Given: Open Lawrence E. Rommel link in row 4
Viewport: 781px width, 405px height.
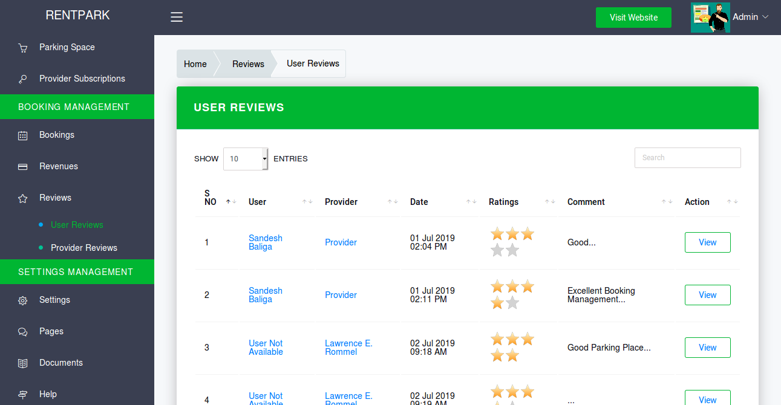Looking at the screenshot, I should [348, 399].
